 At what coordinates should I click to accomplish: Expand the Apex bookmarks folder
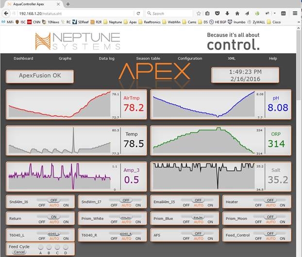pyautogui.click(x=130, y=22)
